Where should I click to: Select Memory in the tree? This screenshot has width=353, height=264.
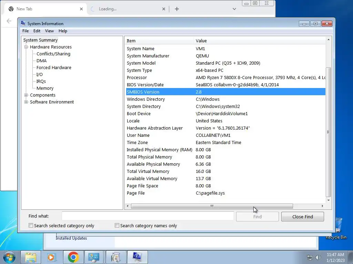click(x=45, y=88)
